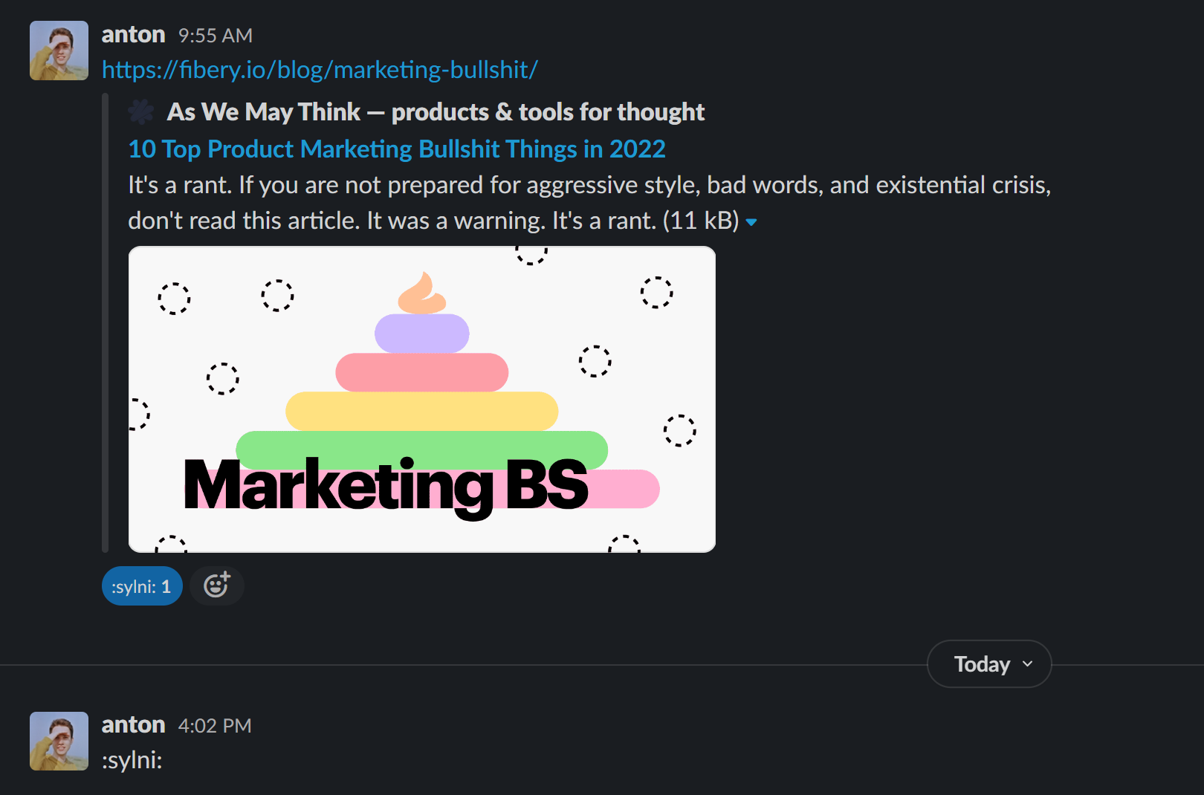The width and height of the screenshot is (1204, 795).
Task: Click the 9:55 AM message timestamp
Action: [x=216, y=36]
